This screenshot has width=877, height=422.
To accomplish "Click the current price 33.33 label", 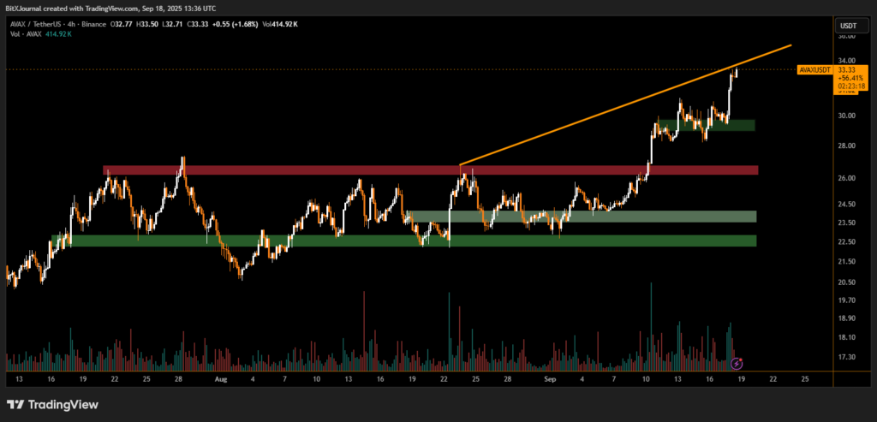I will click(x=845, y=68).
